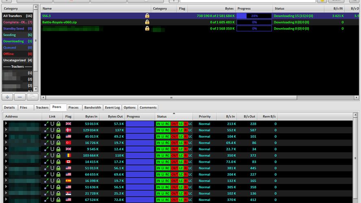Expand the peer row with the Romanian flag
Screen dimensions: 361x203
pyautogui.click(x=6, y=155)
